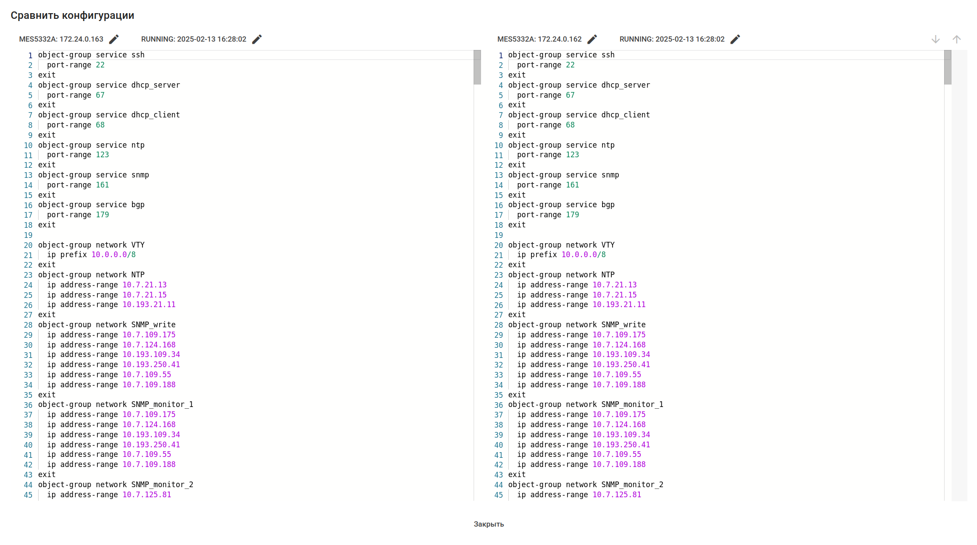The height and width of the screenshot is (545, 977).
Task: Click the diff overview ruler at far right
Action: click(x=959, y=263)
